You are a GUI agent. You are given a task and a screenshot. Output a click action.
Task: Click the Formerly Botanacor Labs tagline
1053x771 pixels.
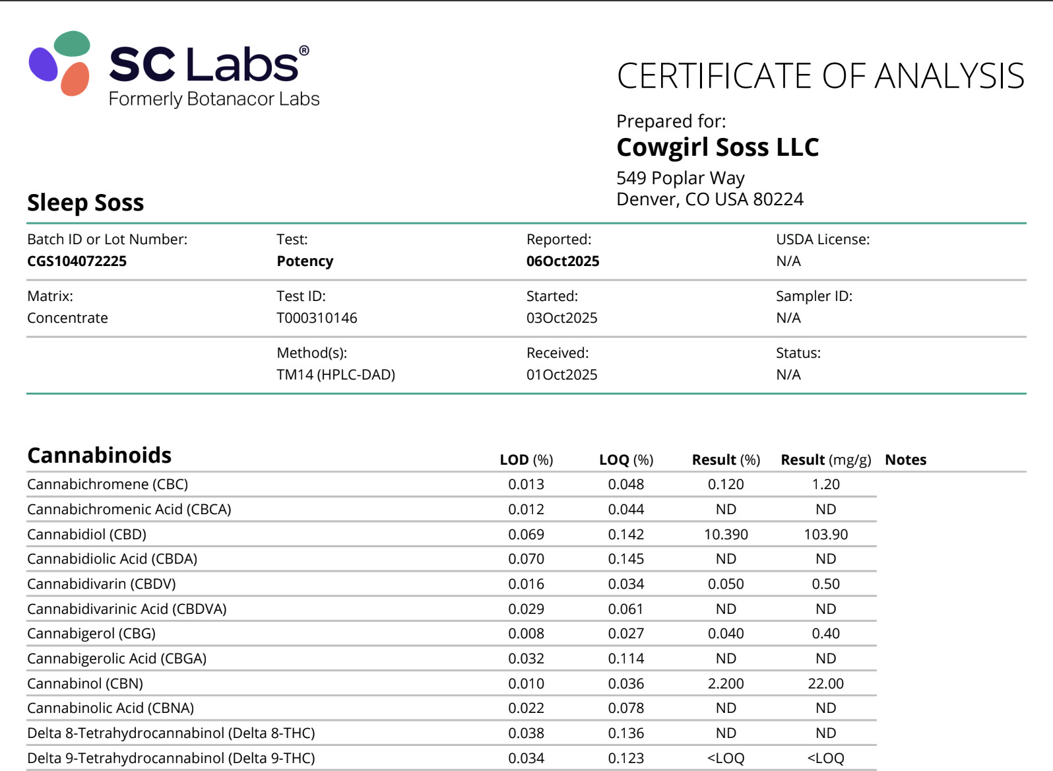(214, 99)
